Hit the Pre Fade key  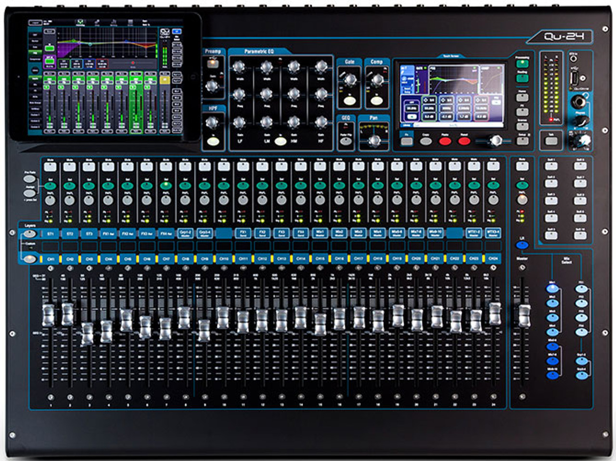pos(29,179)
